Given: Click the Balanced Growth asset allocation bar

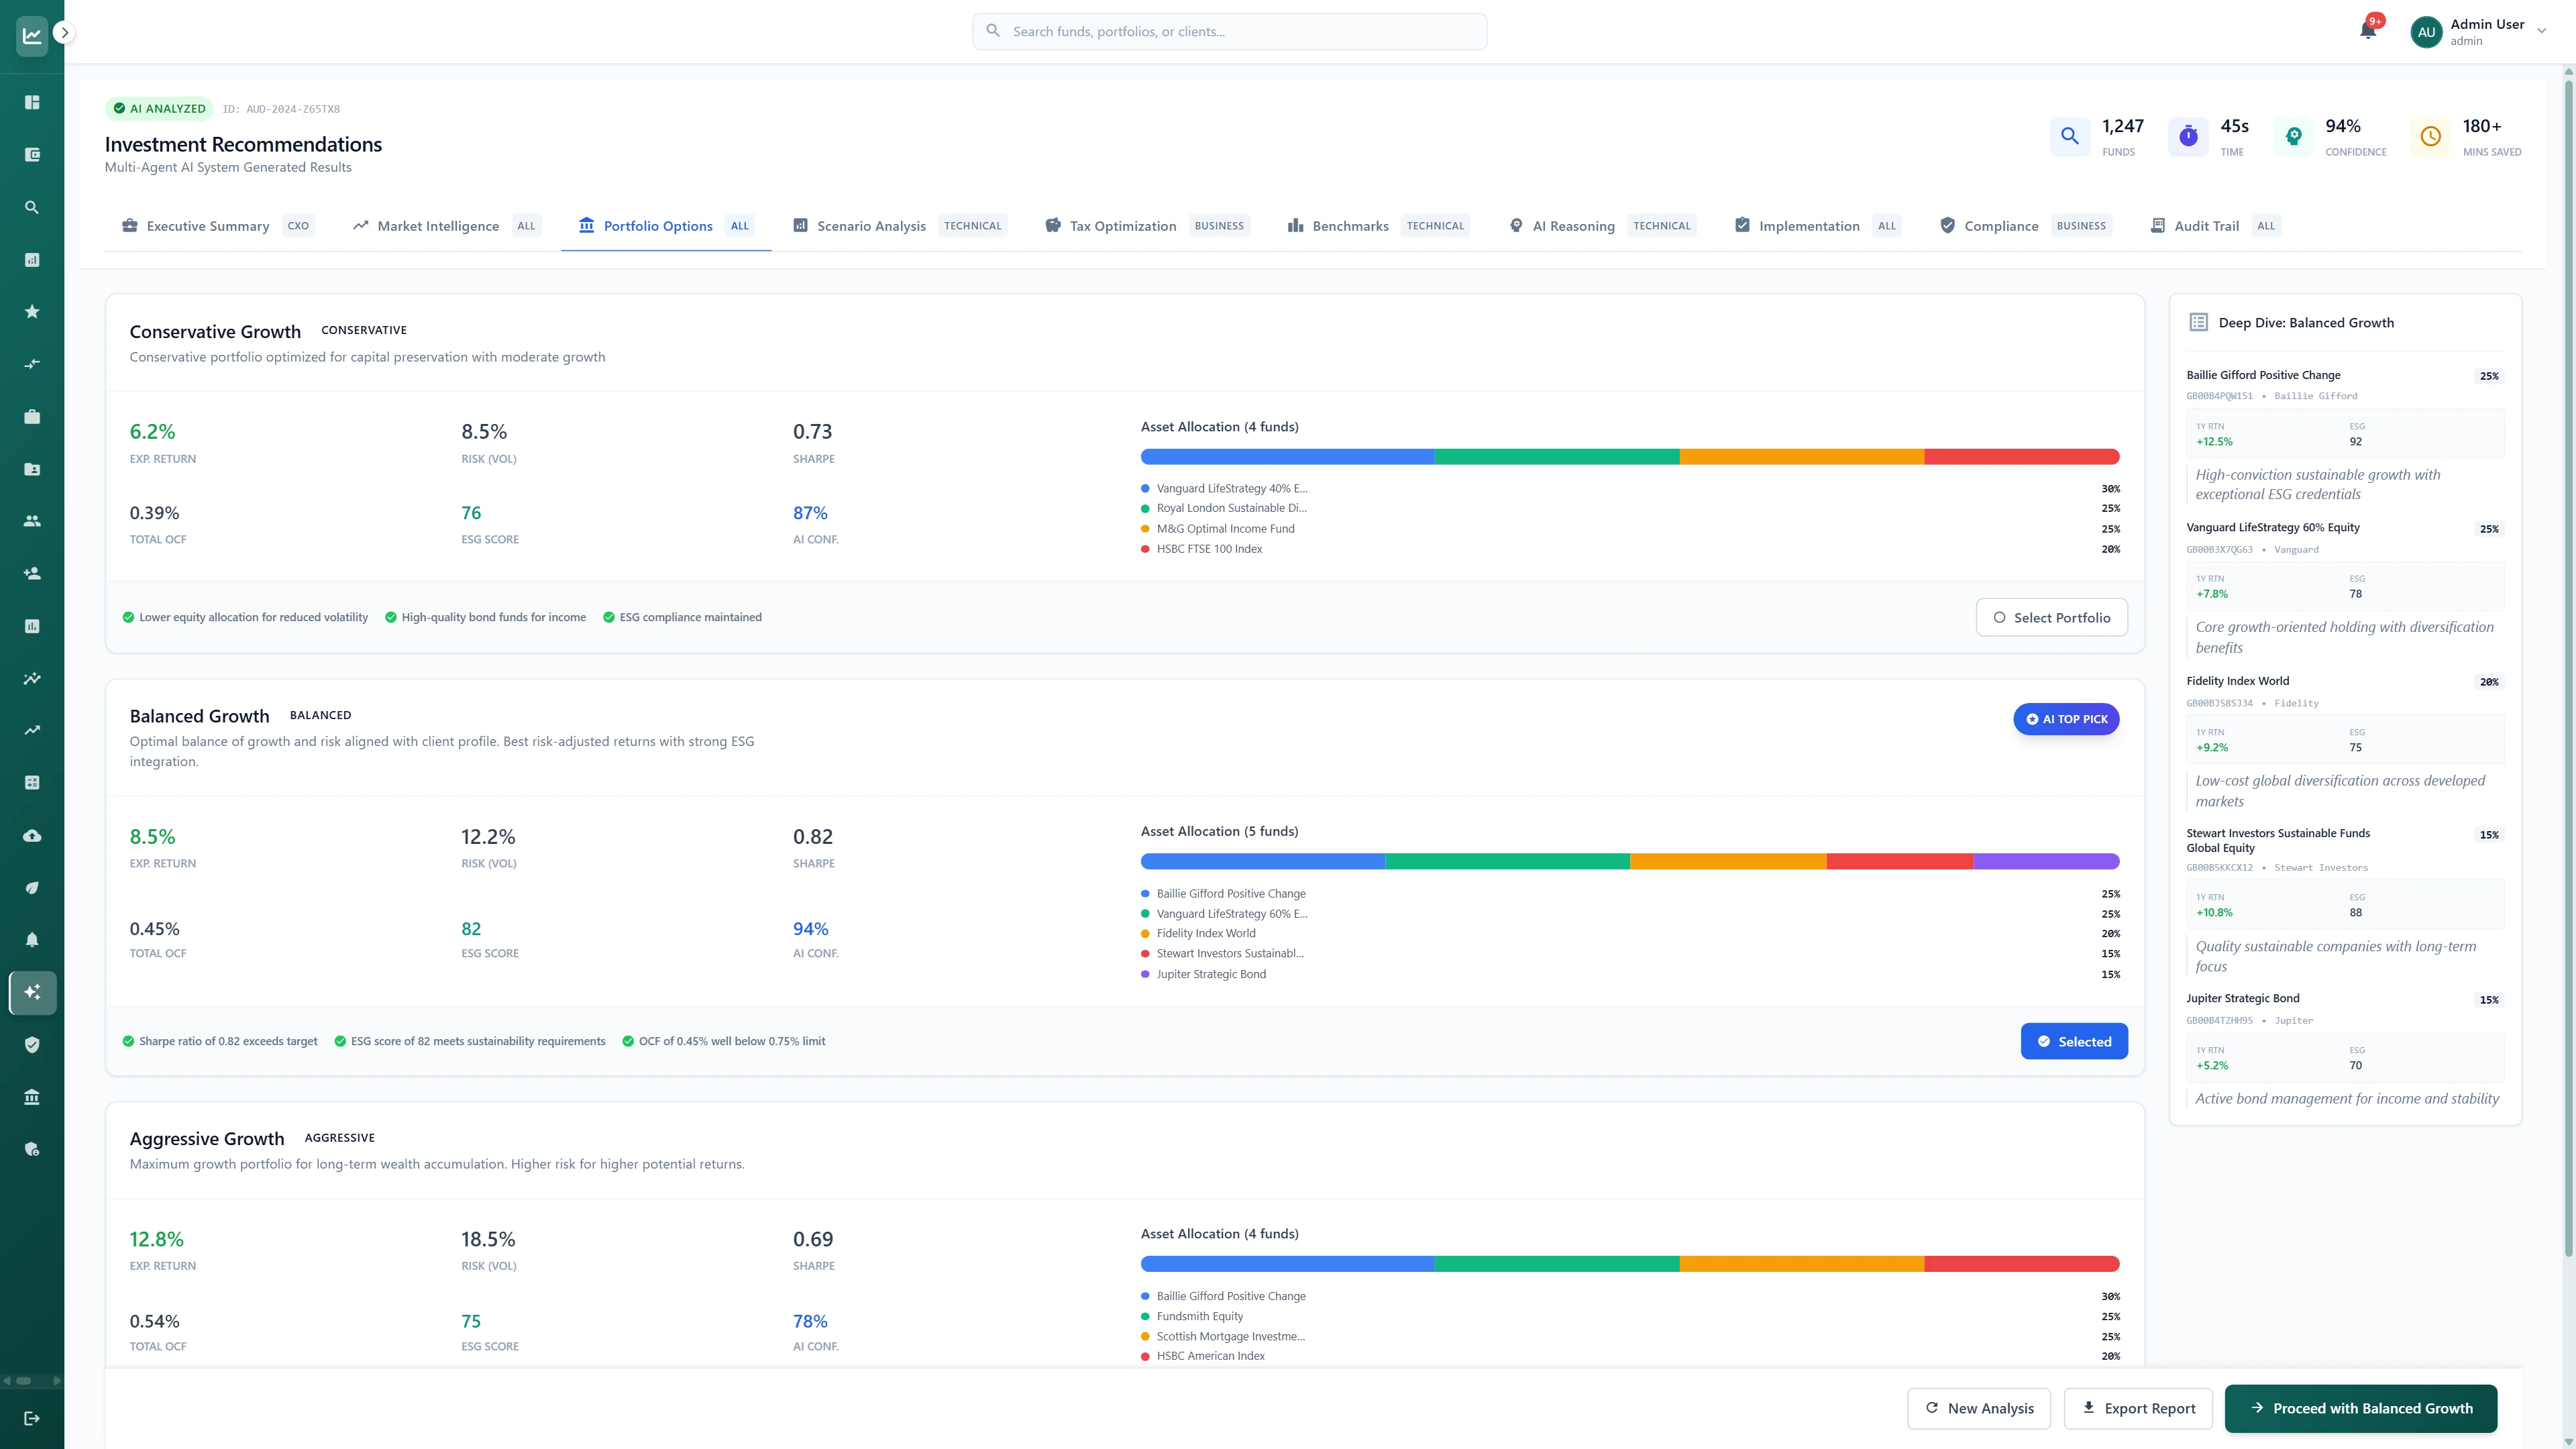Looking at the screenshot, I should (x=1630, y=861).
